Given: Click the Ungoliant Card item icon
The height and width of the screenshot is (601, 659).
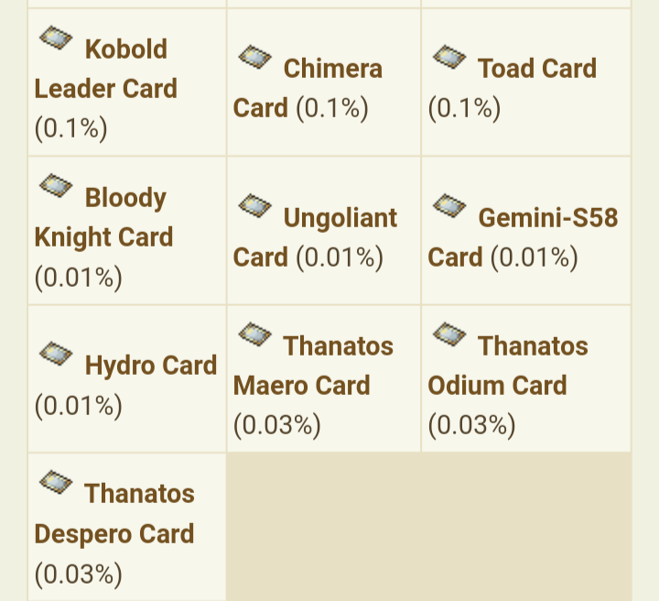Looking at the screenshot, I should (x=254, y=205).
